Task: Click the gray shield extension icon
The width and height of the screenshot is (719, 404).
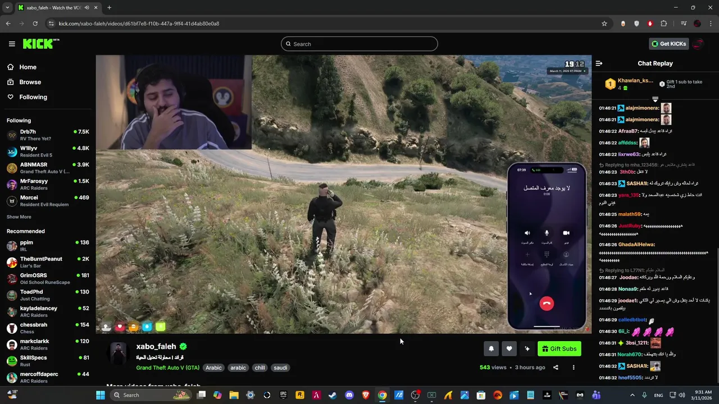Action: click(636, 24)
